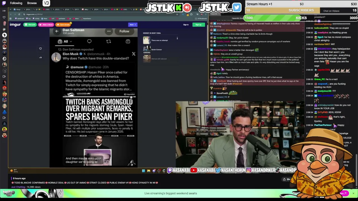The image size is (358, 201).
Task: Expand the Twitch channel sidebar
Action: [x=4, y=11]
